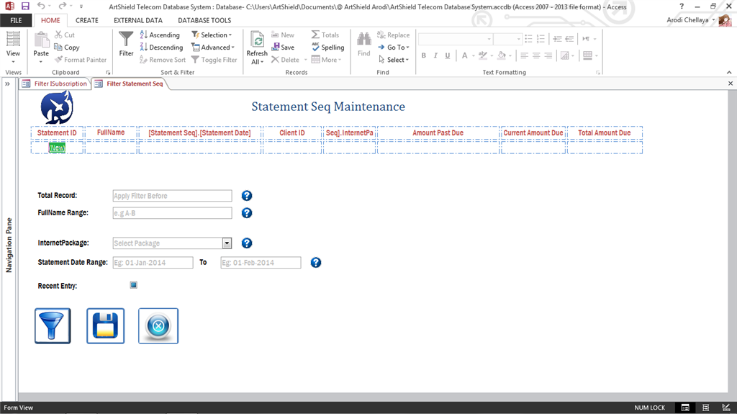
Task: Toggle bulleted list formatting
Action: pyautogui.click(x=529, y=39)
